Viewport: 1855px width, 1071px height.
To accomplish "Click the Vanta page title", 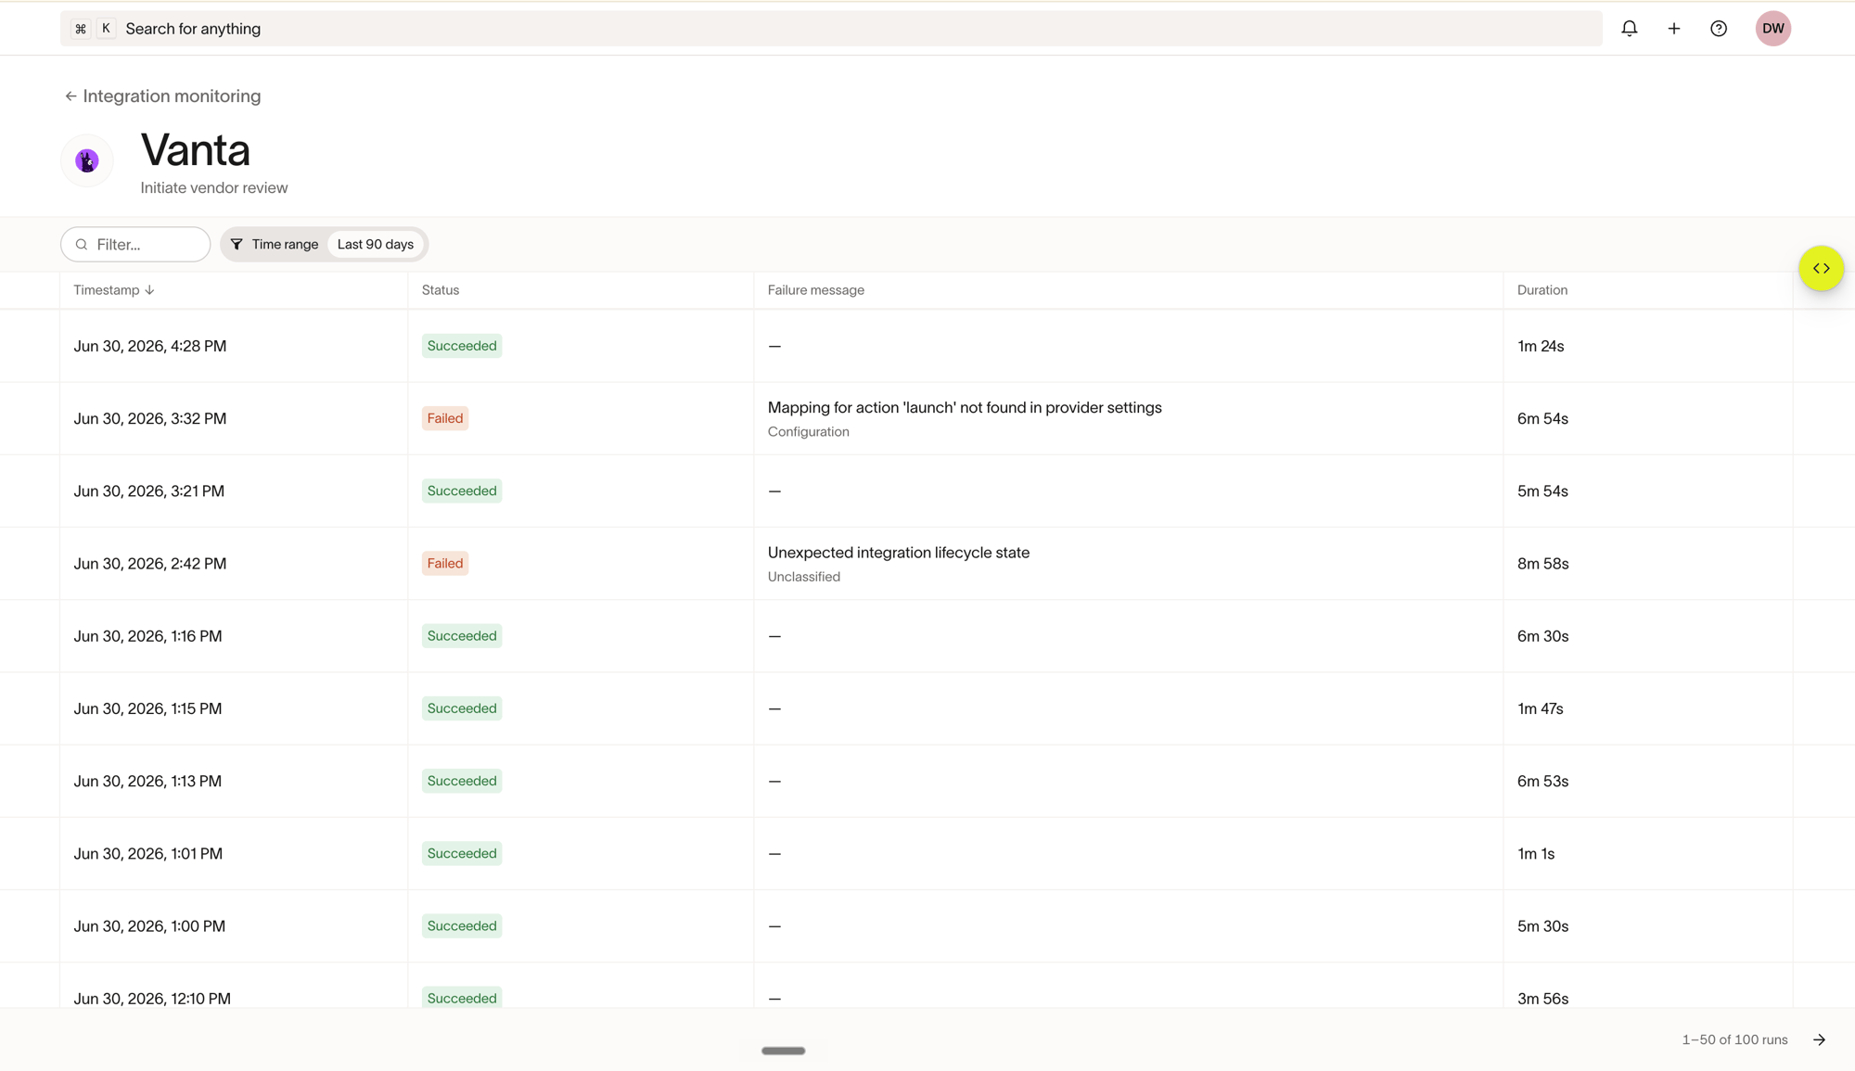I will point(196,150).
